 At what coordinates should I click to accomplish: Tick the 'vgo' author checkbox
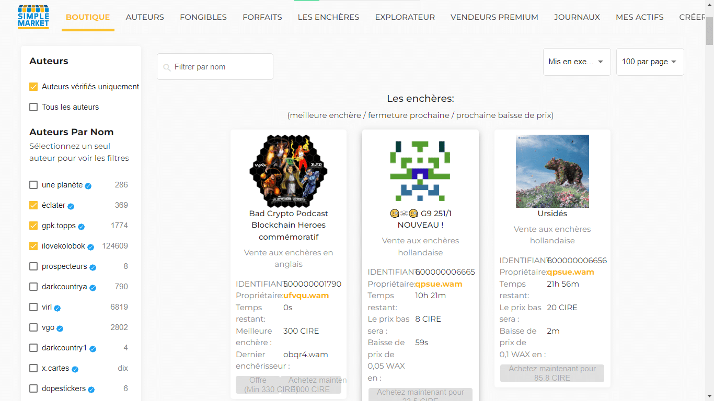coord(33,327)
